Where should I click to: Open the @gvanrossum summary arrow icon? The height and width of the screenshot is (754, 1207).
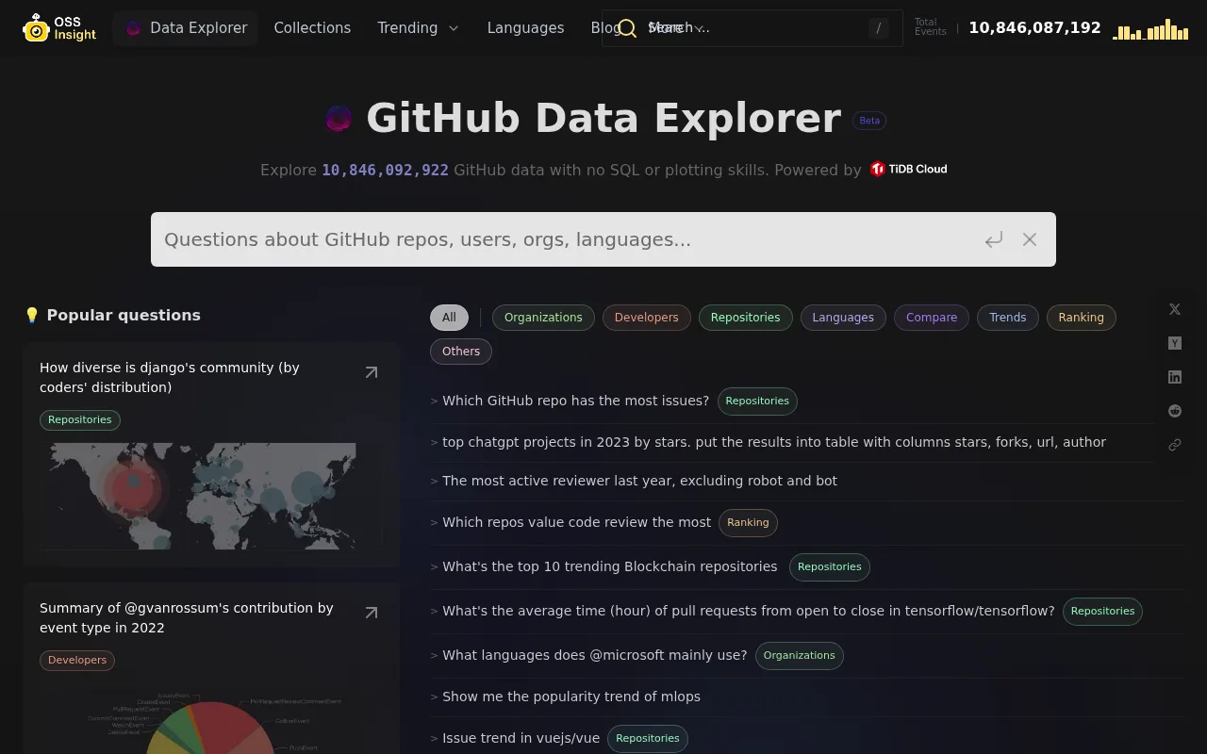pyautogui.click(x=372, y=613)
